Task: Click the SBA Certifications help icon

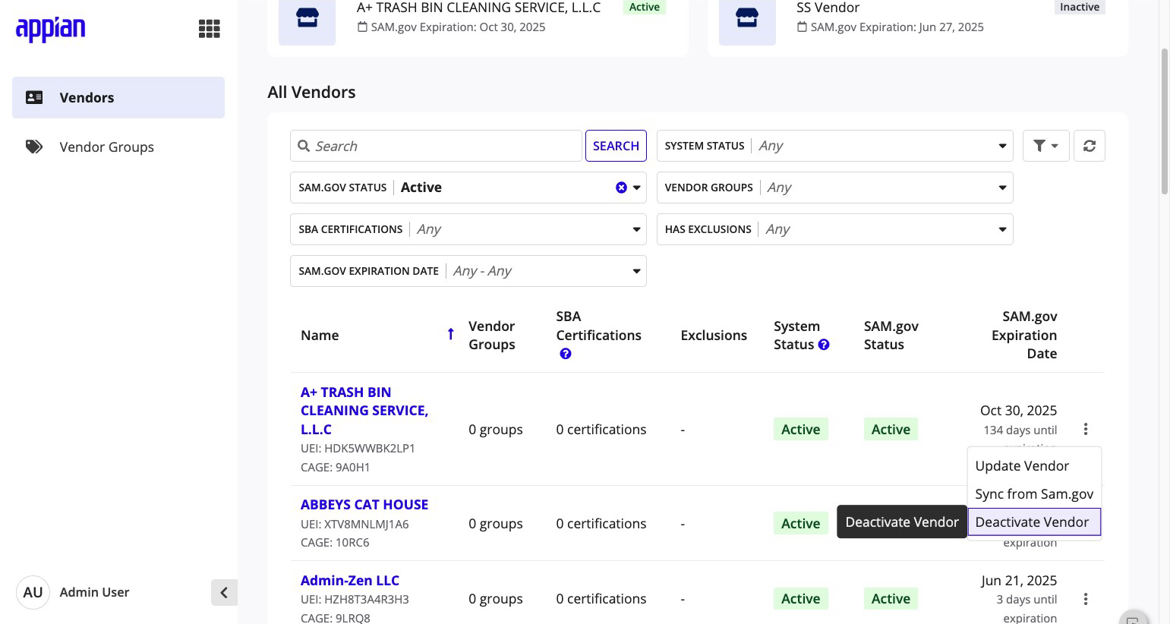Action: (565, 354)
